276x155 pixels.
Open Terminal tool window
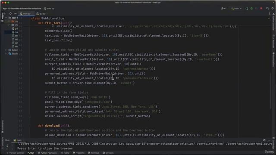click(x=94, y=153)
